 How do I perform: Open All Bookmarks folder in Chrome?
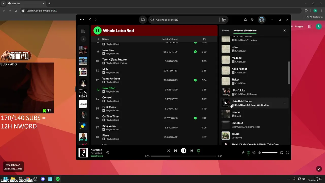point(314,17)
